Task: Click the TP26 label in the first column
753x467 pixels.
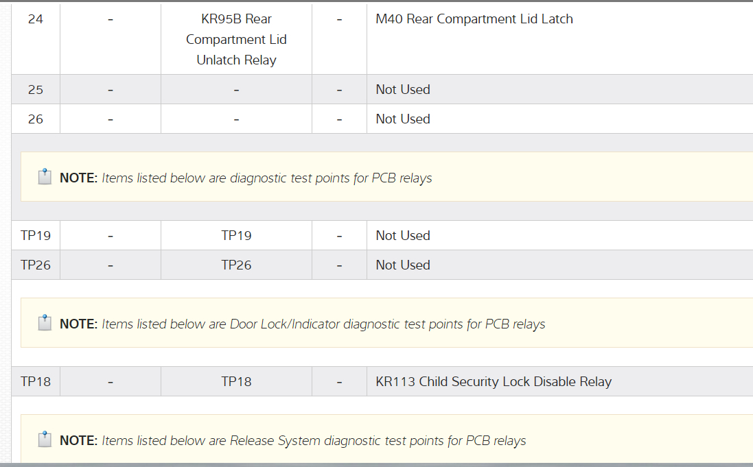Action: coord(36,265)
